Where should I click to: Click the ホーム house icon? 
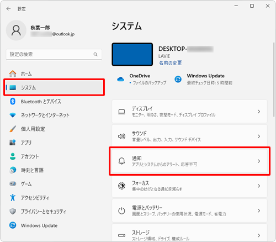[13, 73]
